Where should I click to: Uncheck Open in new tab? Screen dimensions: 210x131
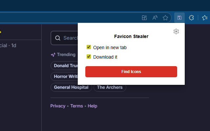point(89,47)
